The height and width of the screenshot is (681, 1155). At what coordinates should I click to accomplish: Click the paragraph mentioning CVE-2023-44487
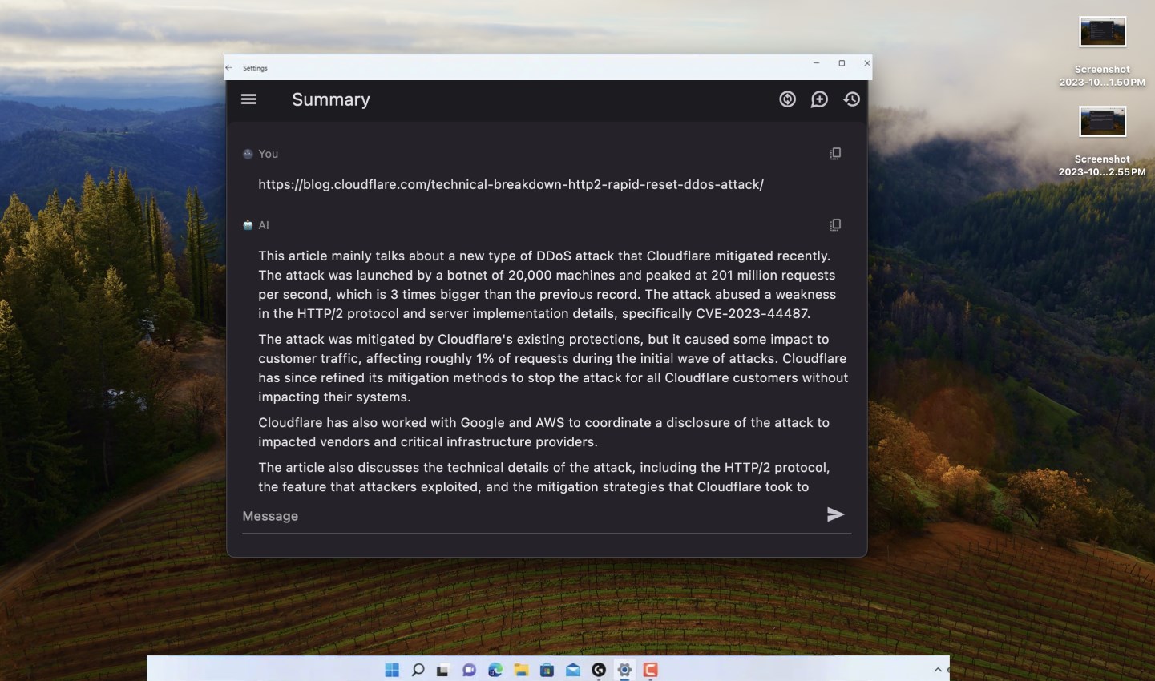tap(547, 284)
